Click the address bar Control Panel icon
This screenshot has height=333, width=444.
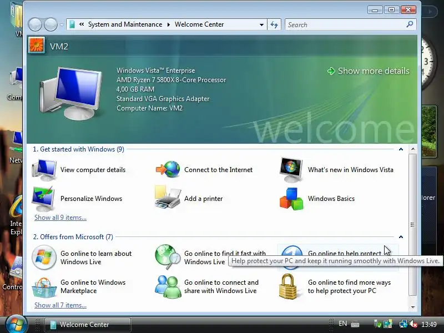click(72, 24)
